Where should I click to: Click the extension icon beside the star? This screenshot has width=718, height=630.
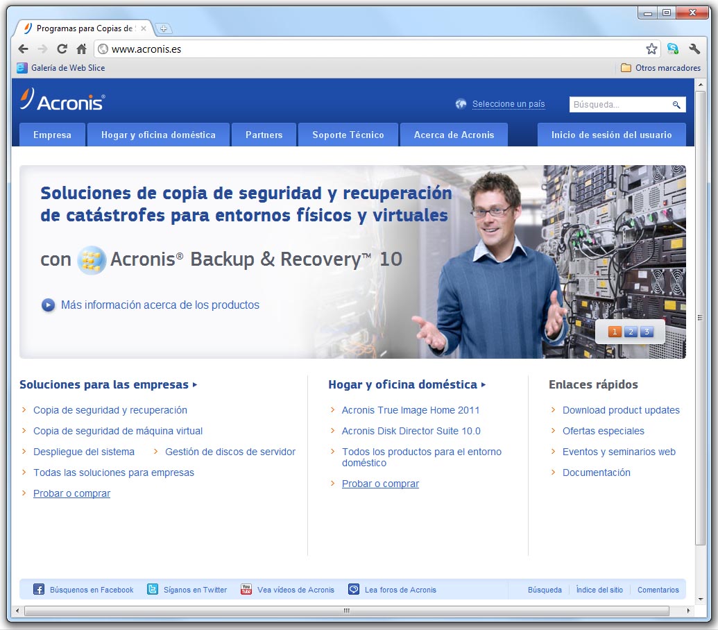[x=673, y=49]
